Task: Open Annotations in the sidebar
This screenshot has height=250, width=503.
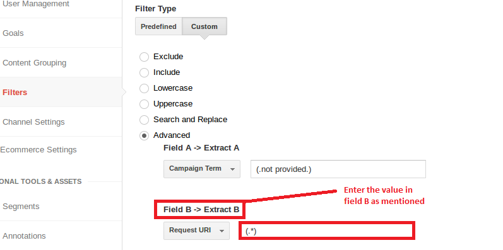Action: click(24, 236)
